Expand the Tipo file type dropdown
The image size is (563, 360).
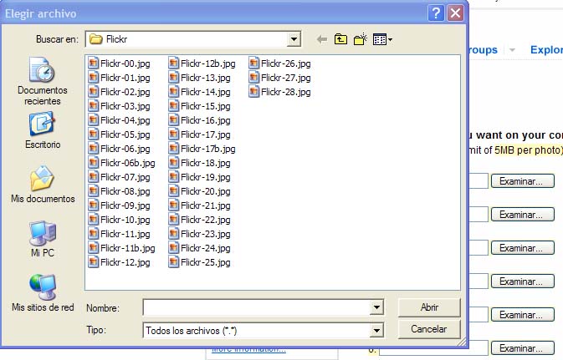[x=376, y=330]
